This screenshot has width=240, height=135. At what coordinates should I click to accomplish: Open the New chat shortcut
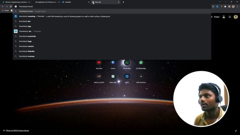[113, 78]
